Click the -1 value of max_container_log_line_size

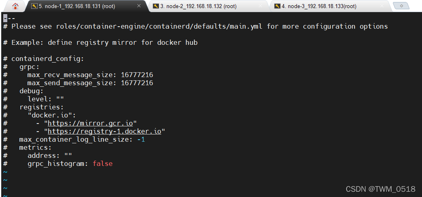pos(141,139)
